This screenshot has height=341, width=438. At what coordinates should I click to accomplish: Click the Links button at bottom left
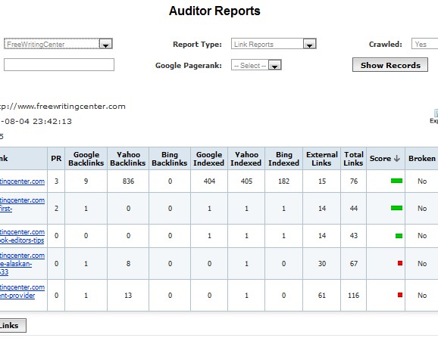coord(13,325)
